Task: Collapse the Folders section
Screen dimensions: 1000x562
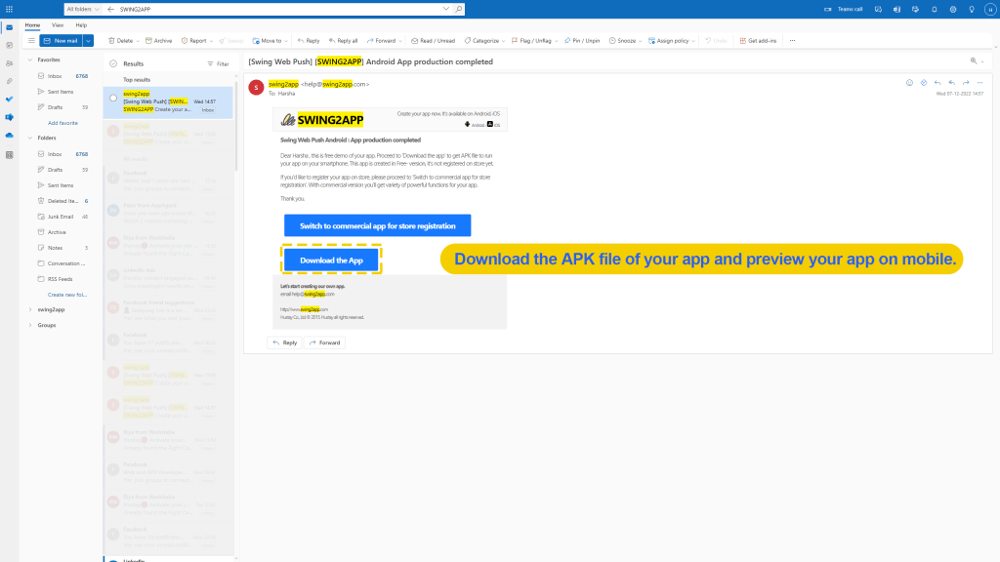Action: pyautogui.click(x=30, y=138)
